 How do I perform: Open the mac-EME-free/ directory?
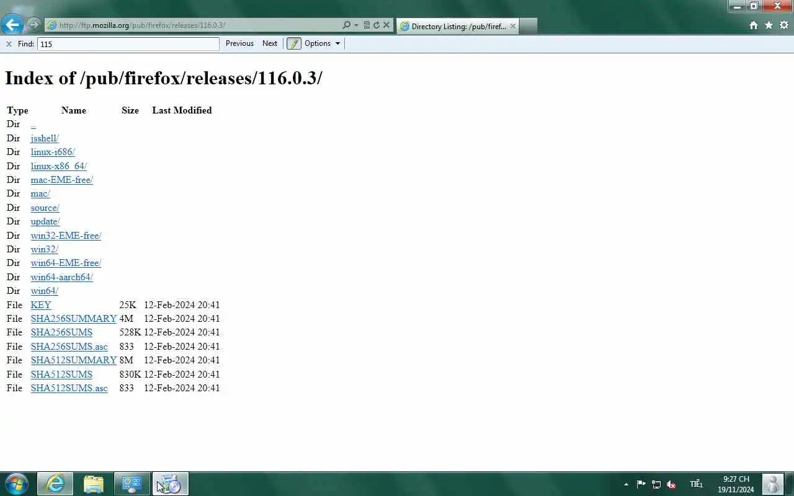tap(62, 180)
